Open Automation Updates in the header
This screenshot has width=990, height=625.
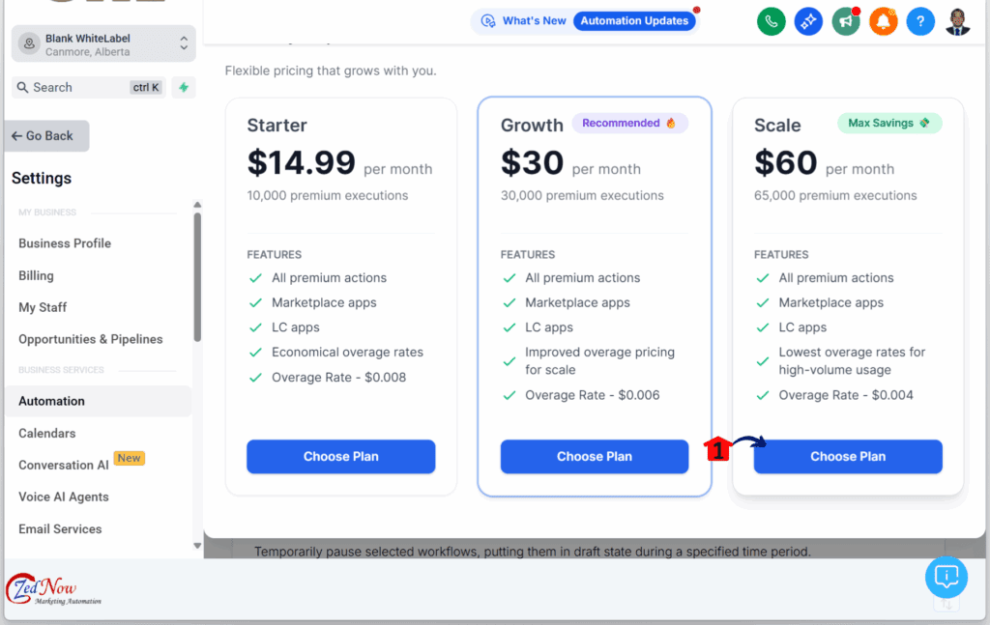(x=634, y=19)
